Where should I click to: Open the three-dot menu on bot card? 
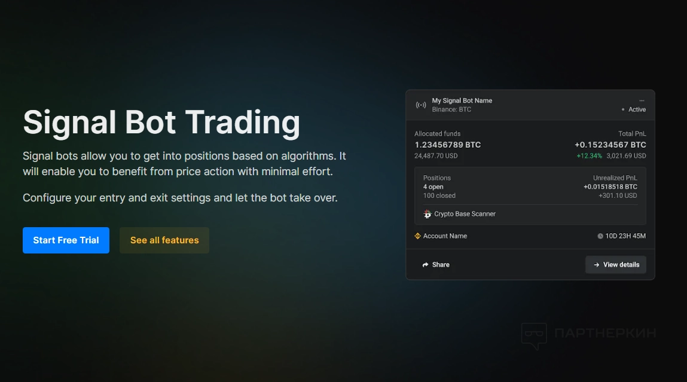click(x=642, y=100)
